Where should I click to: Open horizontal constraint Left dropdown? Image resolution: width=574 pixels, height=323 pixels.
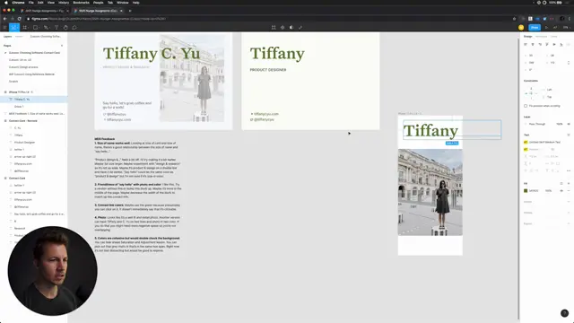550,90
